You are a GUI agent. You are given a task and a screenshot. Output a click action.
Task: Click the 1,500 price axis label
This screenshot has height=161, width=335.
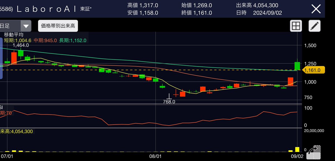310,46
